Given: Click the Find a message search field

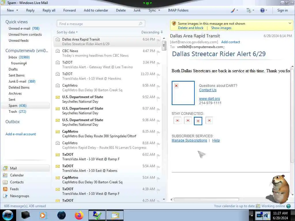Looking at the screenshot, I should [101, 24].
